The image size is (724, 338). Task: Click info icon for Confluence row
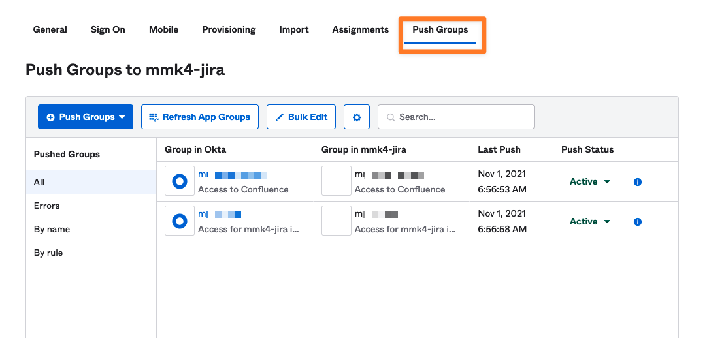[x=638, y=182]
